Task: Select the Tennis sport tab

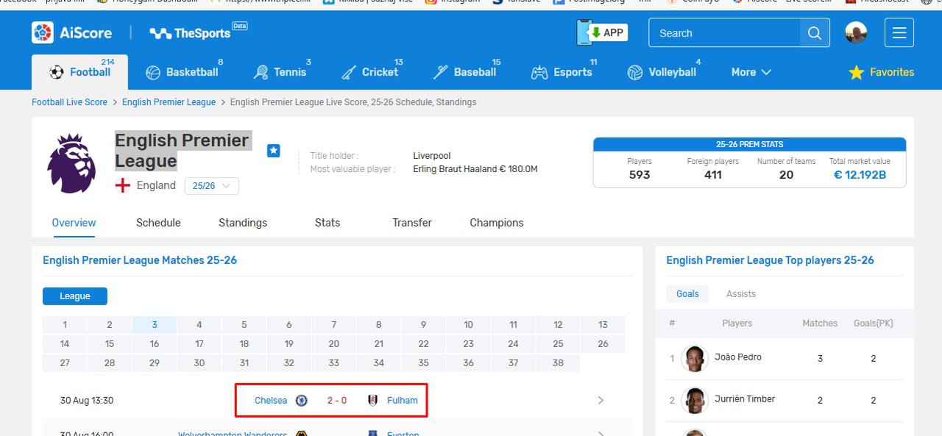Action: click(x=282, y=72)
